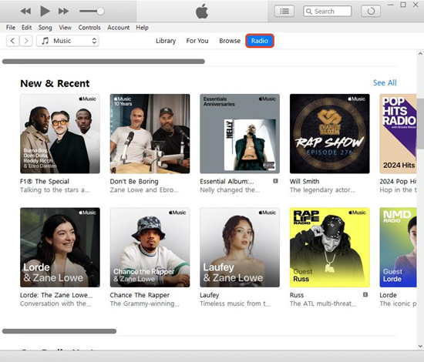Click the rewind previous track button
This screenshot has height=362, width=424.
click(25, 11)
